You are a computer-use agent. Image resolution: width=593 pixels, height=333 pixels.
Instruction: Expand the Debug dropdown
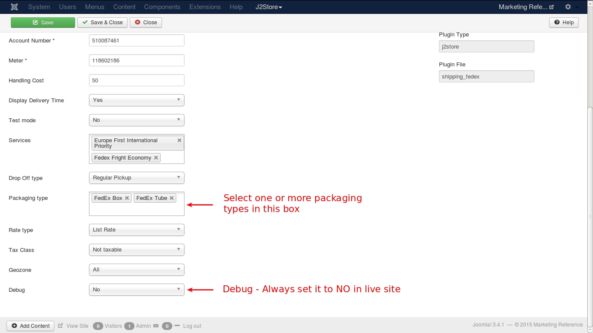pos(136,290)
